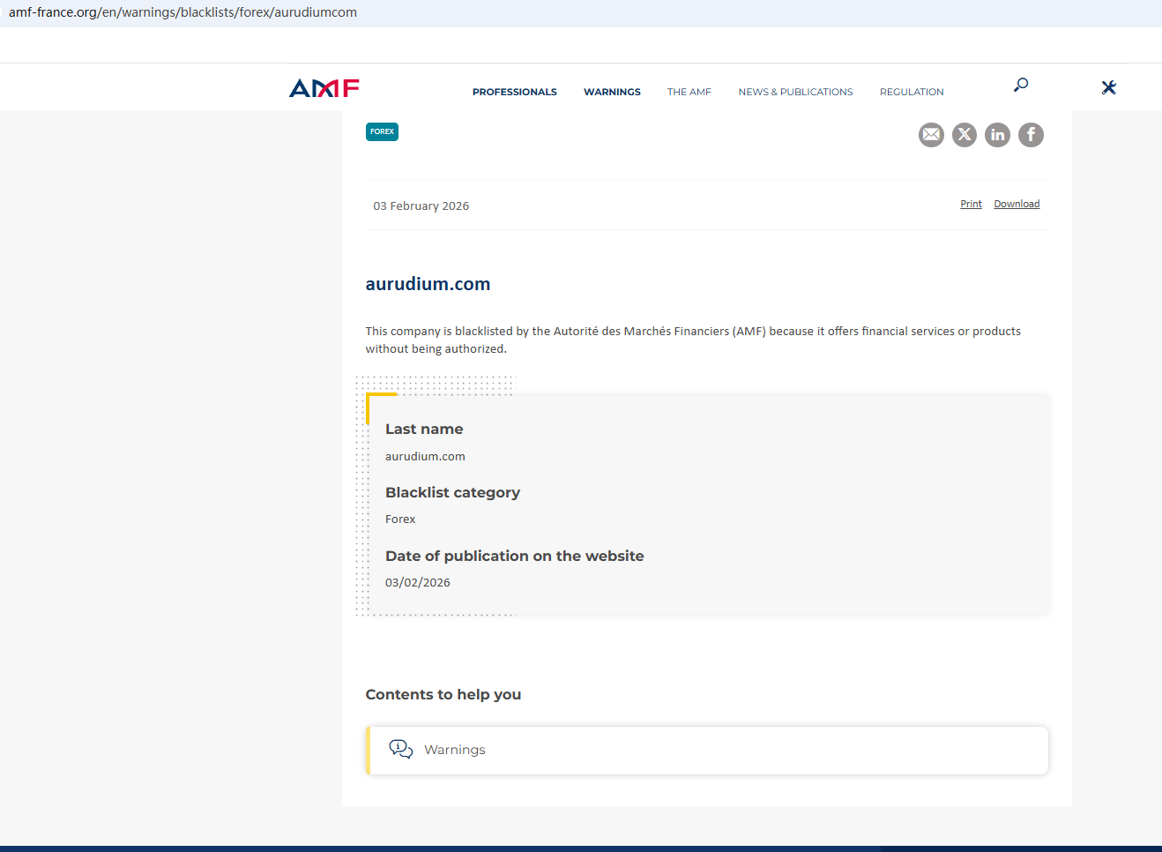Open the site search magnifier
The height and width of the screenshot is (852, 1162).
(1021, 85)
